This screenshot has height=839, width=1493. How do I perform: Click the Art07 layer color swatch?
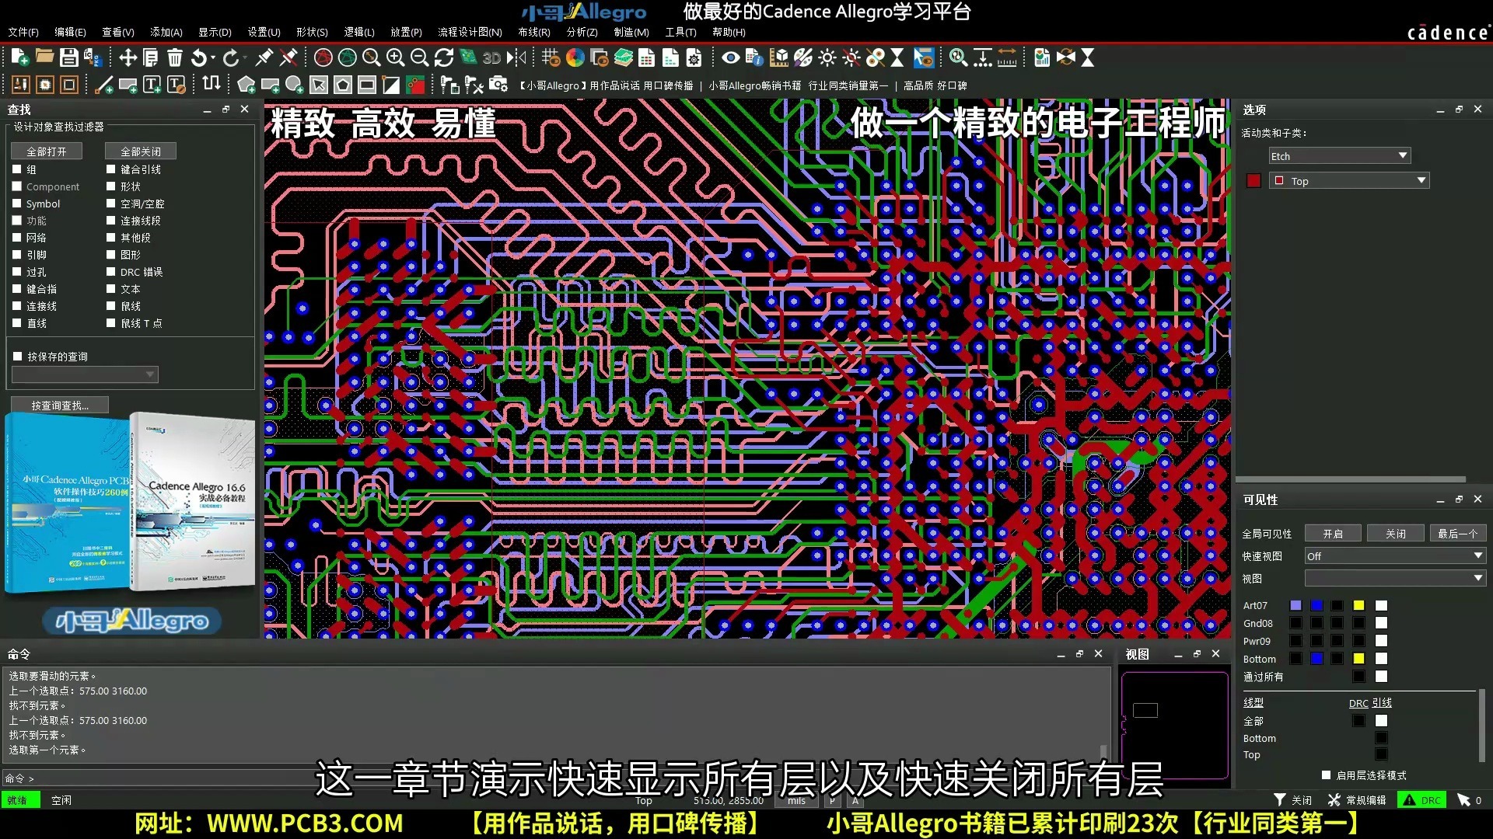(x=1295, y=605)
